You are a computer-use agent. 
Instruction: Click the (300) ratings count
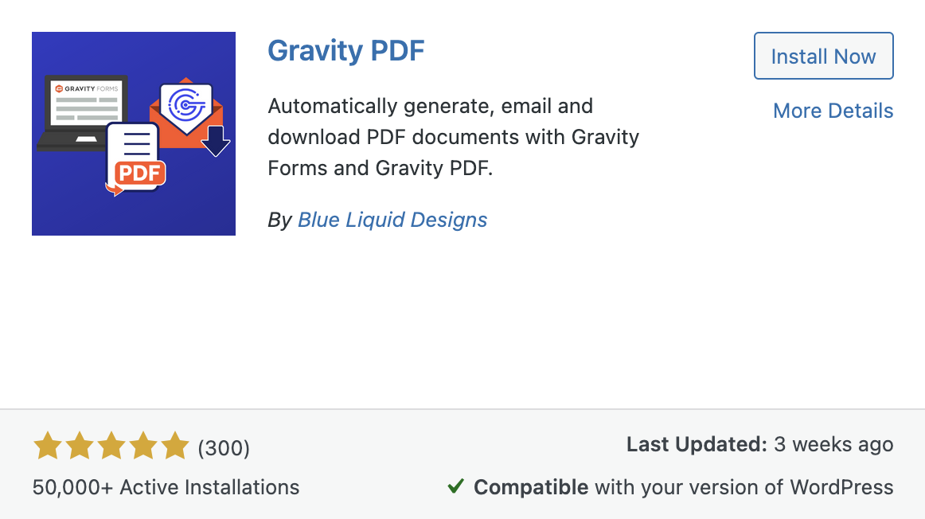[x=225, y=448]
